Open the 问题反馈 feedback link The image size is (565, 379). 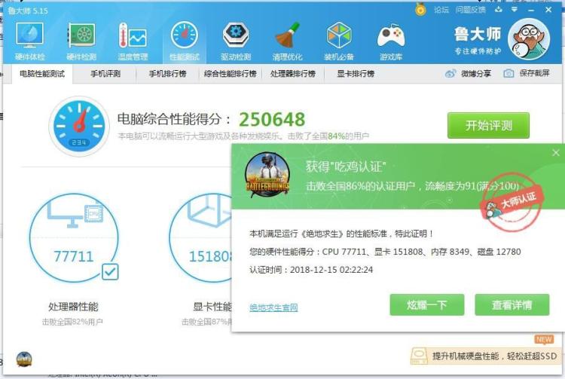470,10
